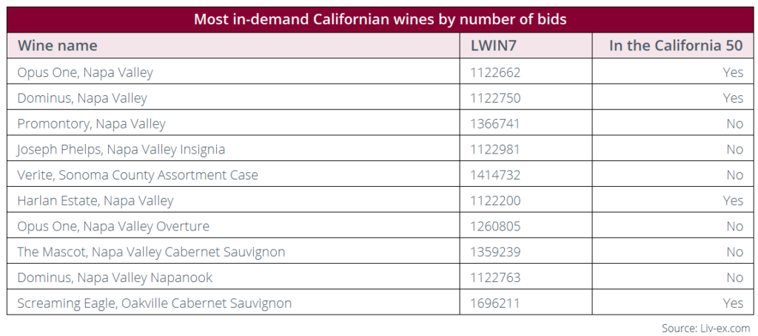The width and height of the screenshot is (758, 336).
Task: Select Verite, Sonoma County Assortment Case
Action: tap(138, 174)
